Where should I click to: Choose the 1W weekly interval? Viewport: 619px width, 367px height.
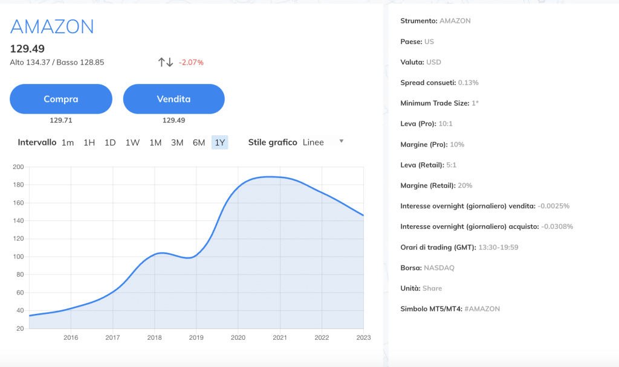132,142
